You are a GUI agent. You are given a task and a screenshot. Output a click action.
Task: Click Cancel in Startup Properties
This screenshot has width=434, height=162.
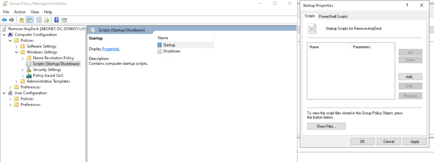389,142
